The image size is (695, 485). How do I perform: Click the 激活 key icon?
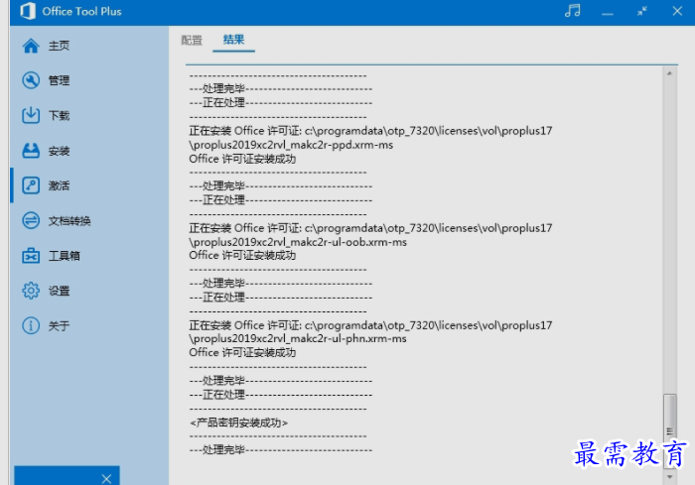[31, 185]
